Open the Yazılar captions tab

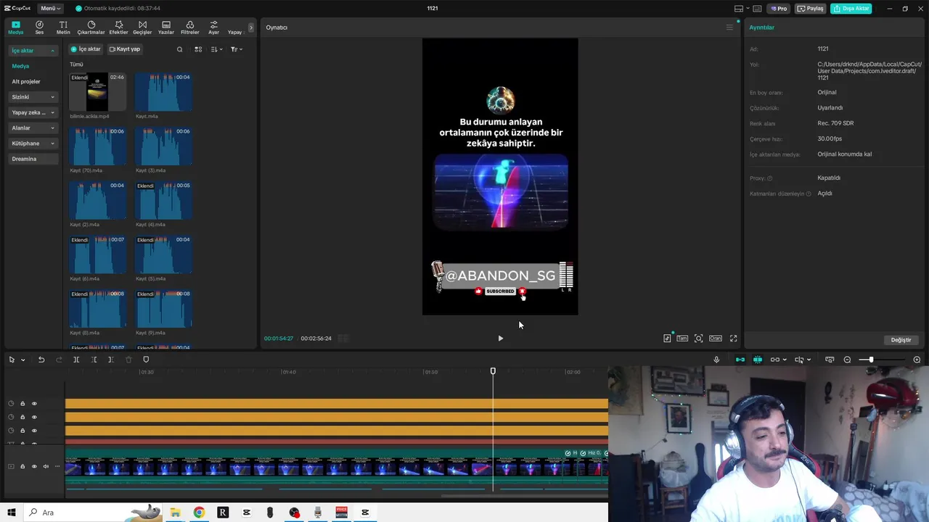pos(166,28)
